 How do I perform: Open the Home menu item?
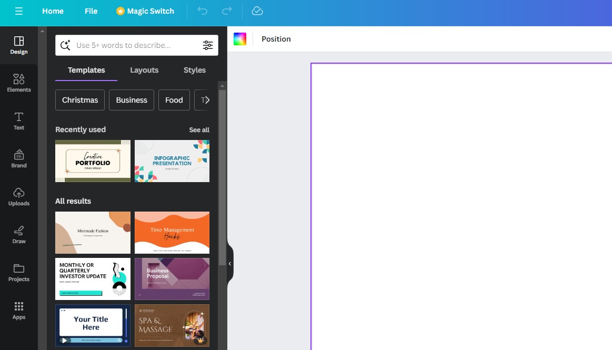click(53, 11)
